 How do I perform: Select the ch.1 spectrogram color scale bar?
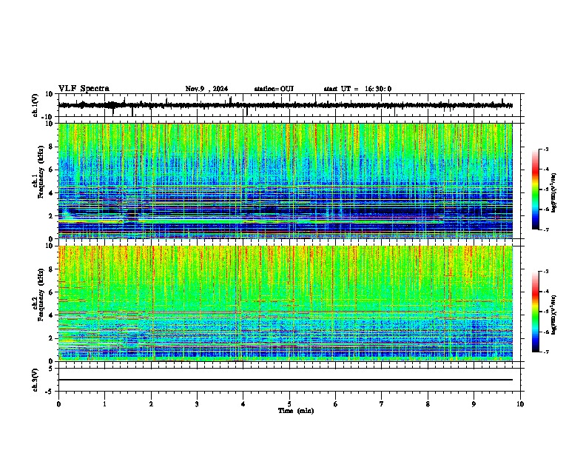tap(535, 189)
